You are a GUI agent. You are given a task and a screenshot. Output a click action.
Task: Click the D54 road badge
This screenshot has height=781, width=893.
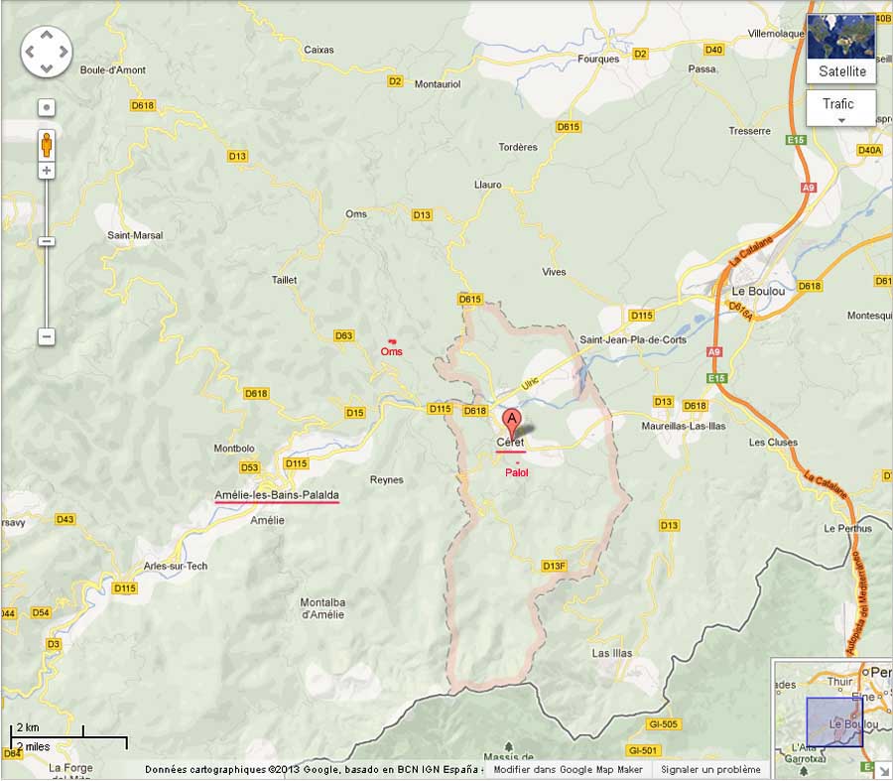pyautogui.click(x=41, y=613)
